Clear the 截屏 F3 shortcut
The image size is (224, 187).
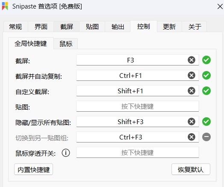click(192, 60)
